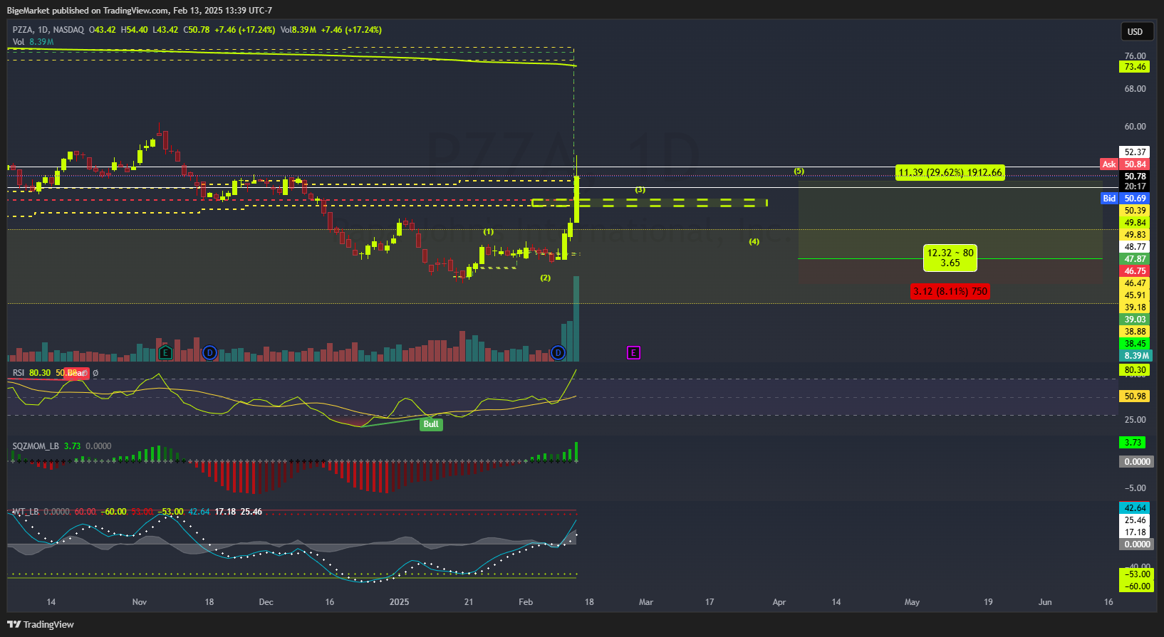Click the green Bull divergence label on RSI
The width and height of the screenshot is (1164, 637).
click(431, 424)
